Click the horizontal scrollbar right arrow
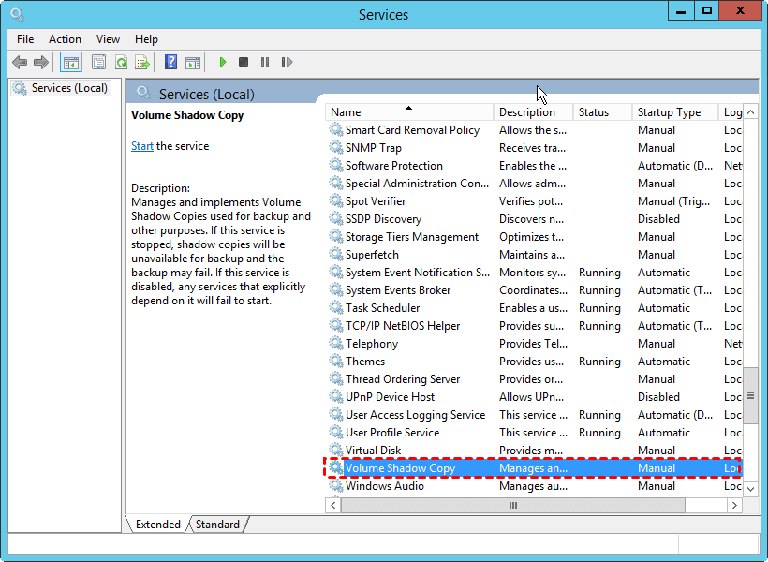 point(736,505)
